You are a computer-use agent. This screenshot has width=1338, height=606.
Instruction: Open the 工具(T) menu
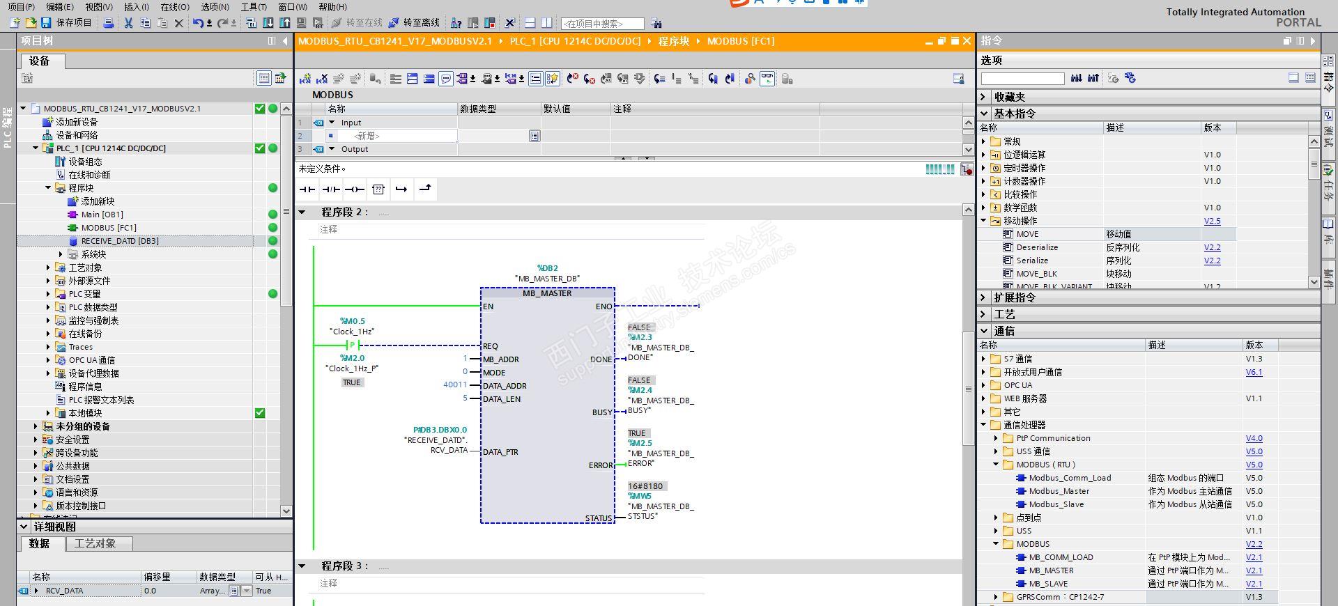[254, 7]
